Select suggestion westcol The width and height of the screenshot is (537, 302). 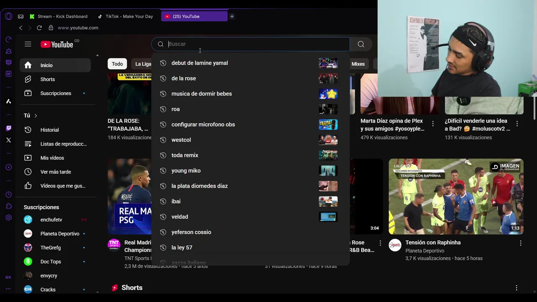pyautogui.click(x=250, y=140)
